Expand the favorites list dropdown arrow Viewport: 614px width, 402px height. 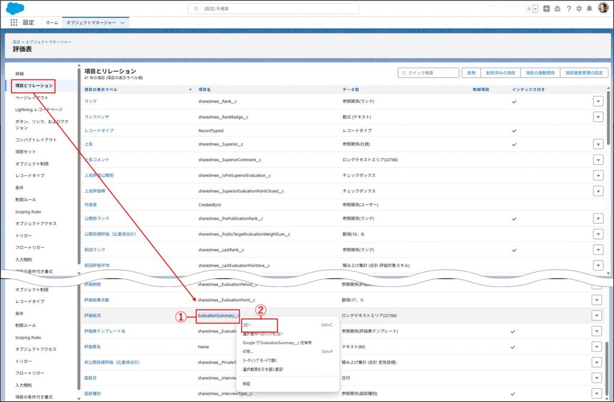(x=535, y=8)
